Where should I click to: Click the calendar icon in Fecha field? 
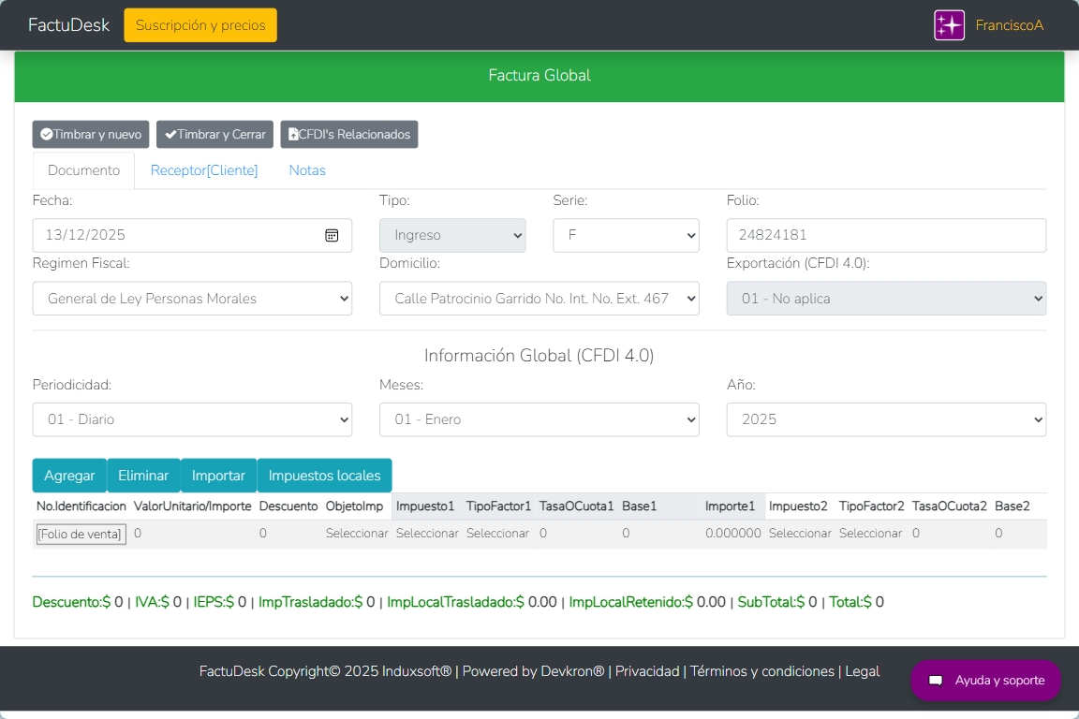(x=332, y=235)
